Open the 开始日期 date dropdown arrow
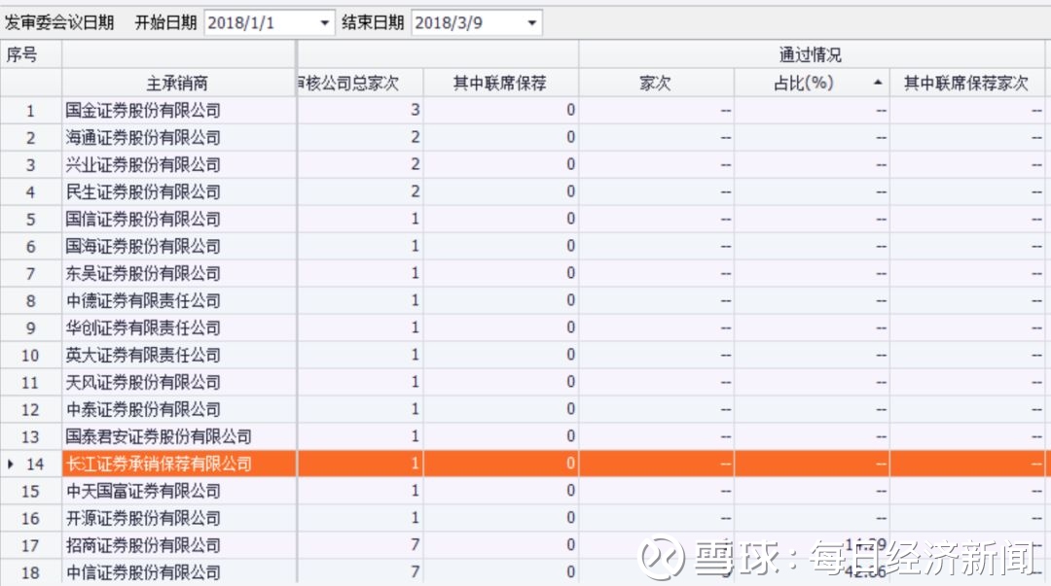This screenshot has width=1051, height=586. 324,23
